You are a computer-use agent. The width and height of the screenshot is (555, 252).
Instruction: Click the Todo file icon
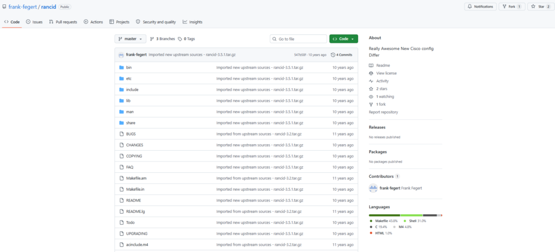pyautogui.click(x=121, y=222)
